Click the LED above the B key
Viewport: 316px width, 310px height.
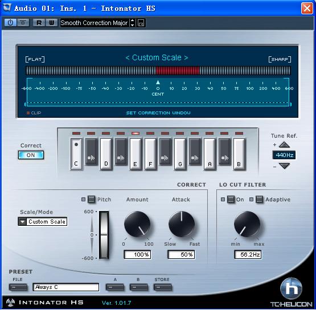(x=239, y=133)
